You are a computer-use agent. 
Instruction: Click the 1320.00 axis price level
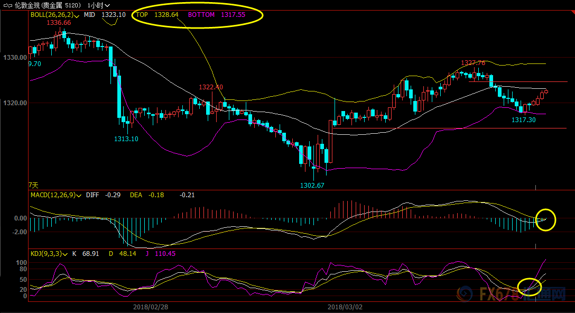(15, 103)
